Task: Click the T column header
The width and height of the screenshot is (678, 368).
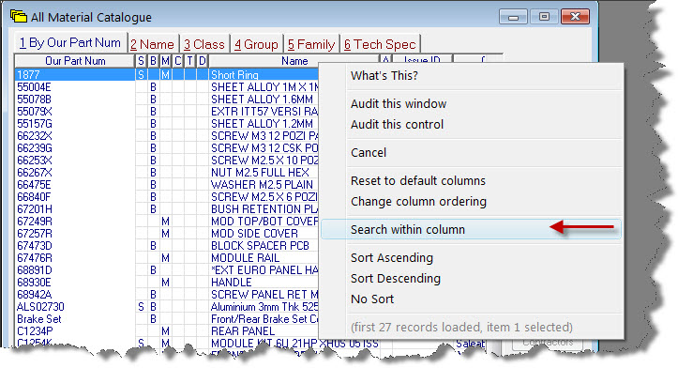Action: click(x=189, y=61)
